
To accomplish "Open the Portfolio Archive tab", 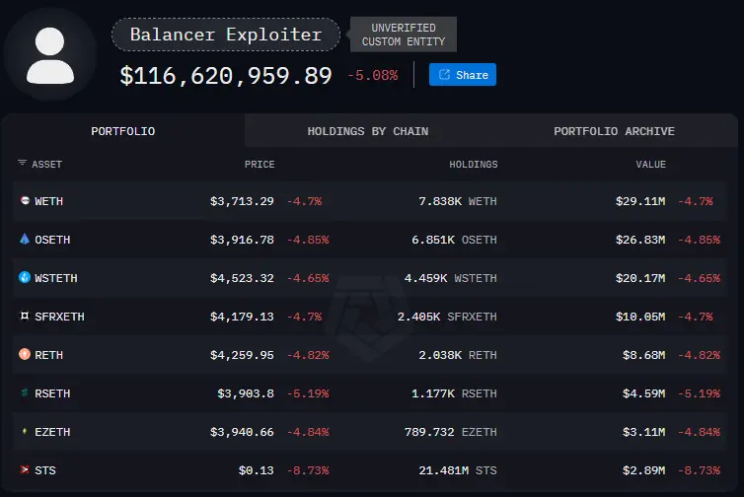I will pos(614,131).
